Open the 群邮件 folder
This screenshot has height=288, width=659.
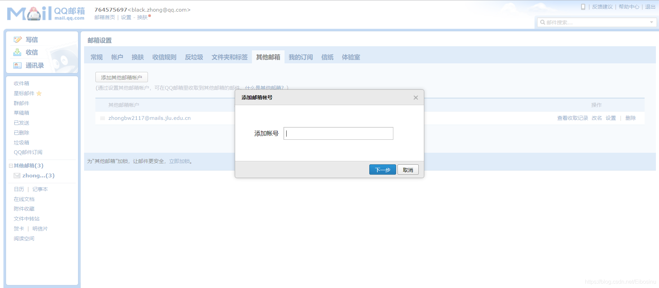click(x=21, y=103)
